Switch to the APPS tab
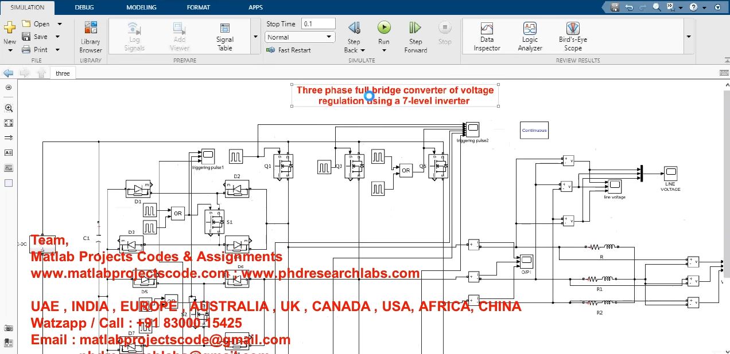The height and width of the screenshot is (354, 730). click(x=256, y=7)
